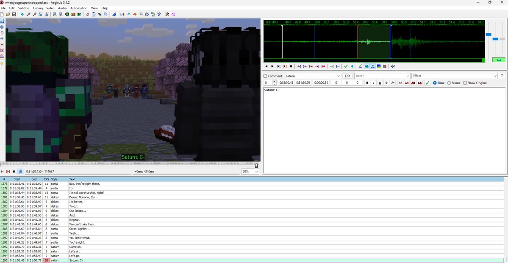508x263 pixels.
Task: Play video with the triangle play button
Action: click(x=2, y=171)
